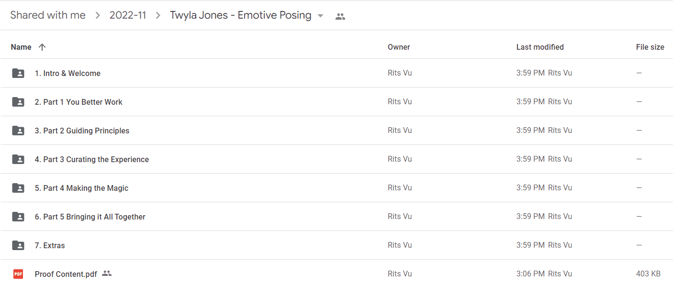The height and width of the screenshot is (285, 673).
Task: Select the folder icon for Part 2 Guiding Principles
Action: (18, 131)
